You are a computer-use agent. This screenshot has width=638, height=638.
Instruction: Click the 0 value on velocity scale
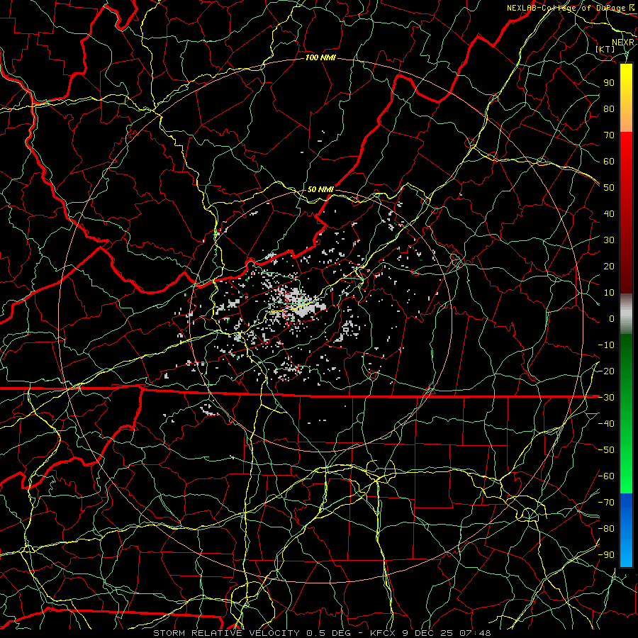tap(612, 318)
